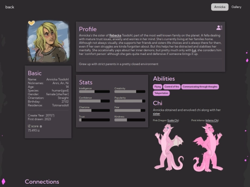Click the Popularity stat bar
250x187 pixels.
[130, 101]
